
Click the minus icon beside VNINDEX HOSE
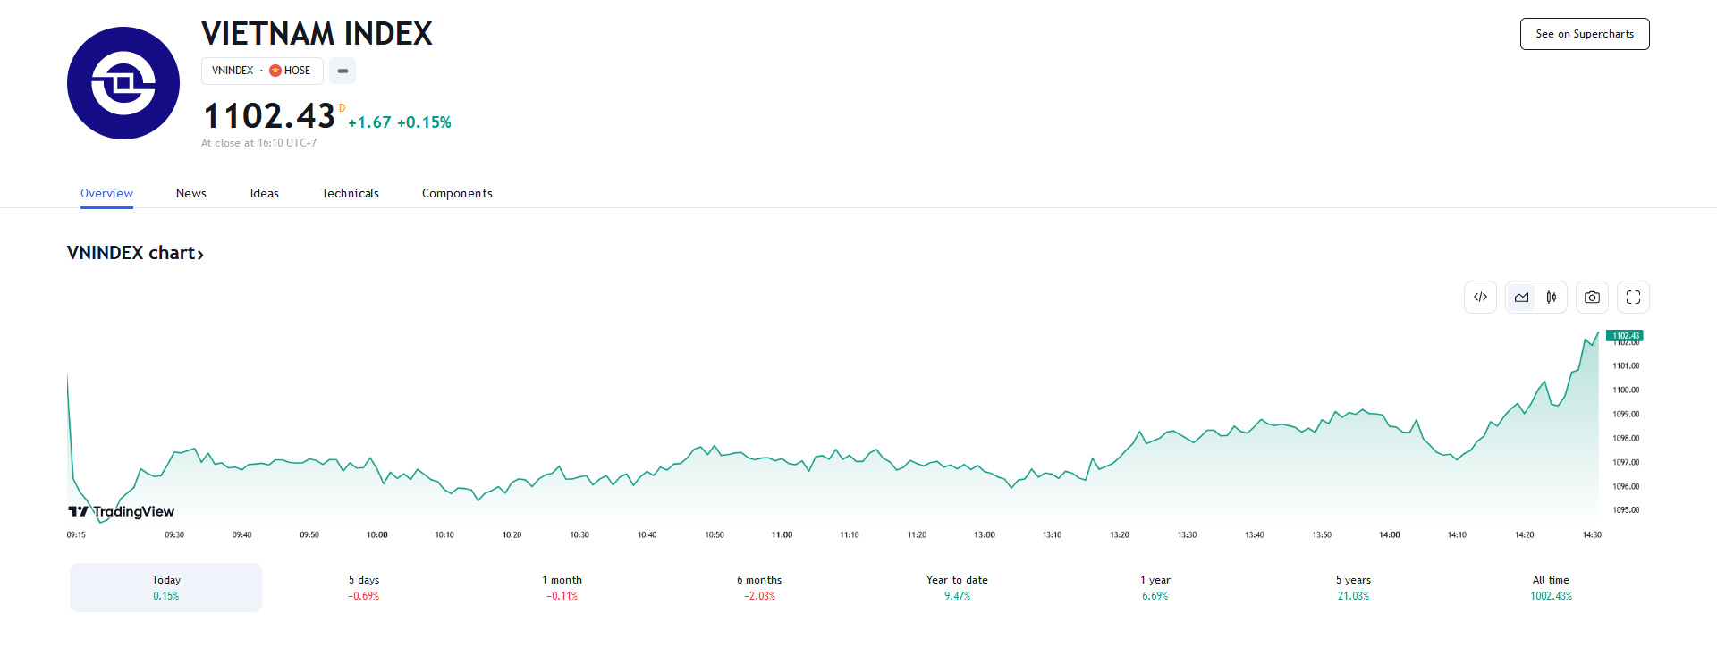tap(343, 71)
